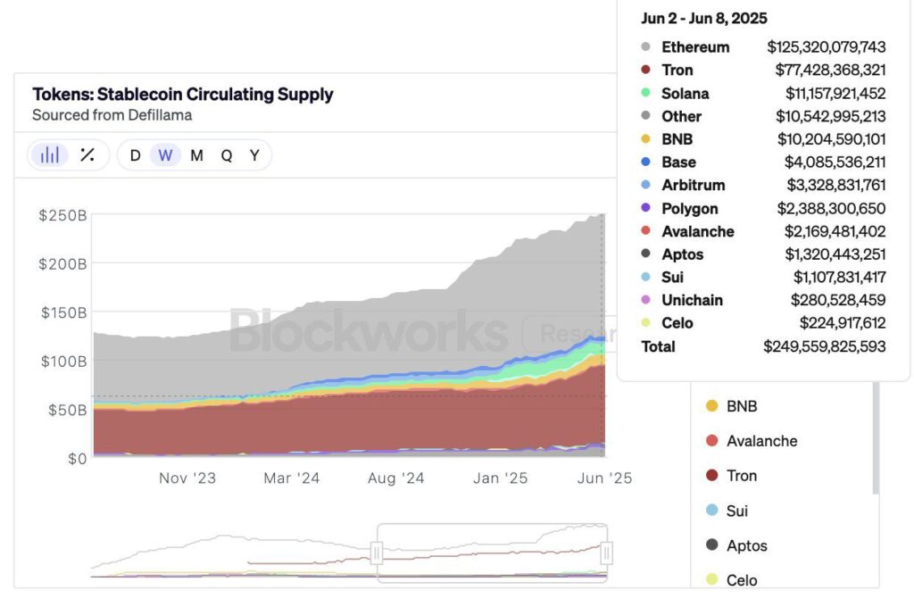Click the Avalanche legend label
Image resolution: width=914 pixels, height=599 pixels.
(761, 441)
